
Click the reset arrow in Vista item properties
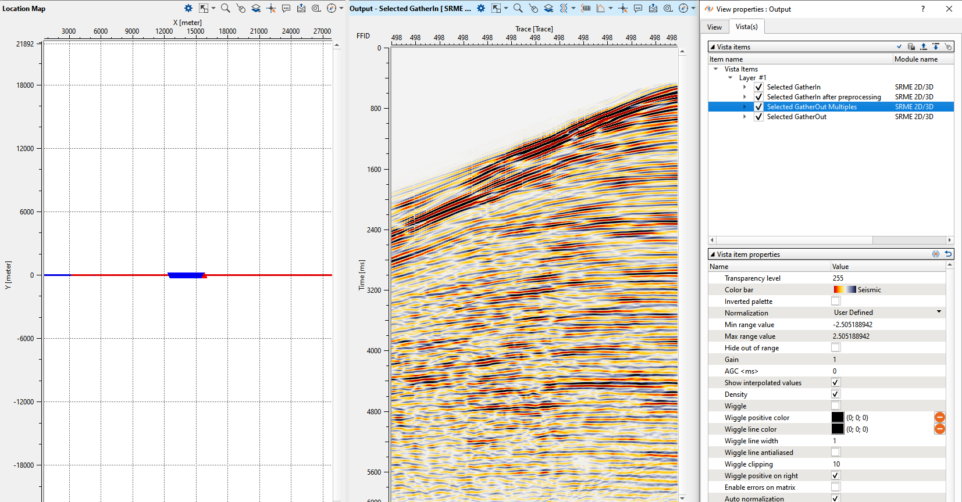(948, 254)
